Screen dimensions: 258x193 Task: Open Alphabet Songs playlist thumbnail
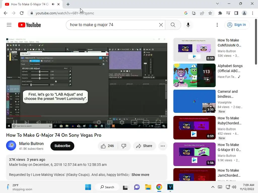pyautogui.click(x=194, y=75)
